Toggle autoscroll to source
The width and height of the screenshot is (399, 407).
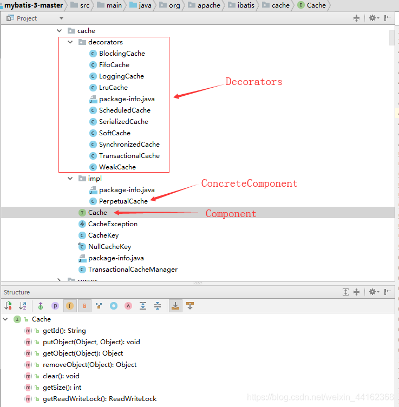(175, 306)
